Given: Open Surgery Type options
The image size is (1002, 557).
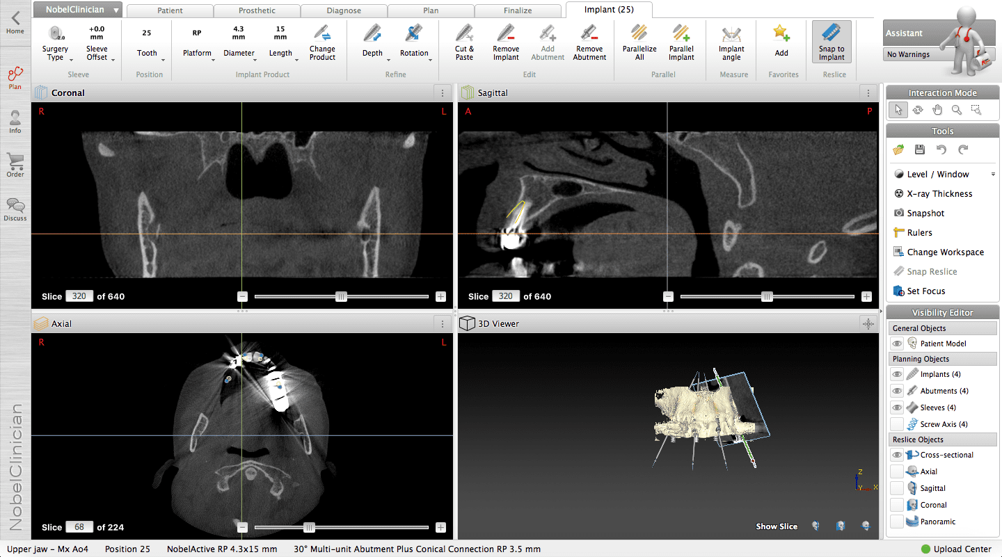Looking at the screenshot, I should click(55, 43).
